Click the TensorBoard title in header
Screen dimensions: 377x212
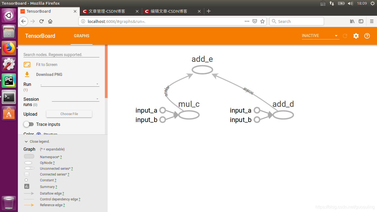(x=40, y=36)
